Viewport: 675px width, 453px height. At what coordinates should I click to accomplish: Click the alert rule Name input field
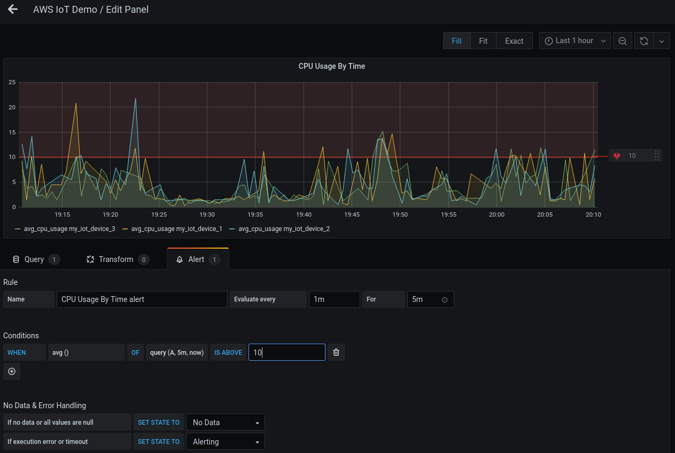pyautogui.click(x=142, y=299)
